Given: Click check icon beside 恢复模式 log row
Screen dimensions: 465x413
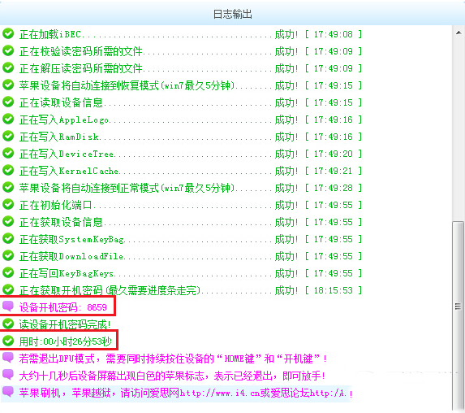Looking at the screenshot, I should click(8, 85).
